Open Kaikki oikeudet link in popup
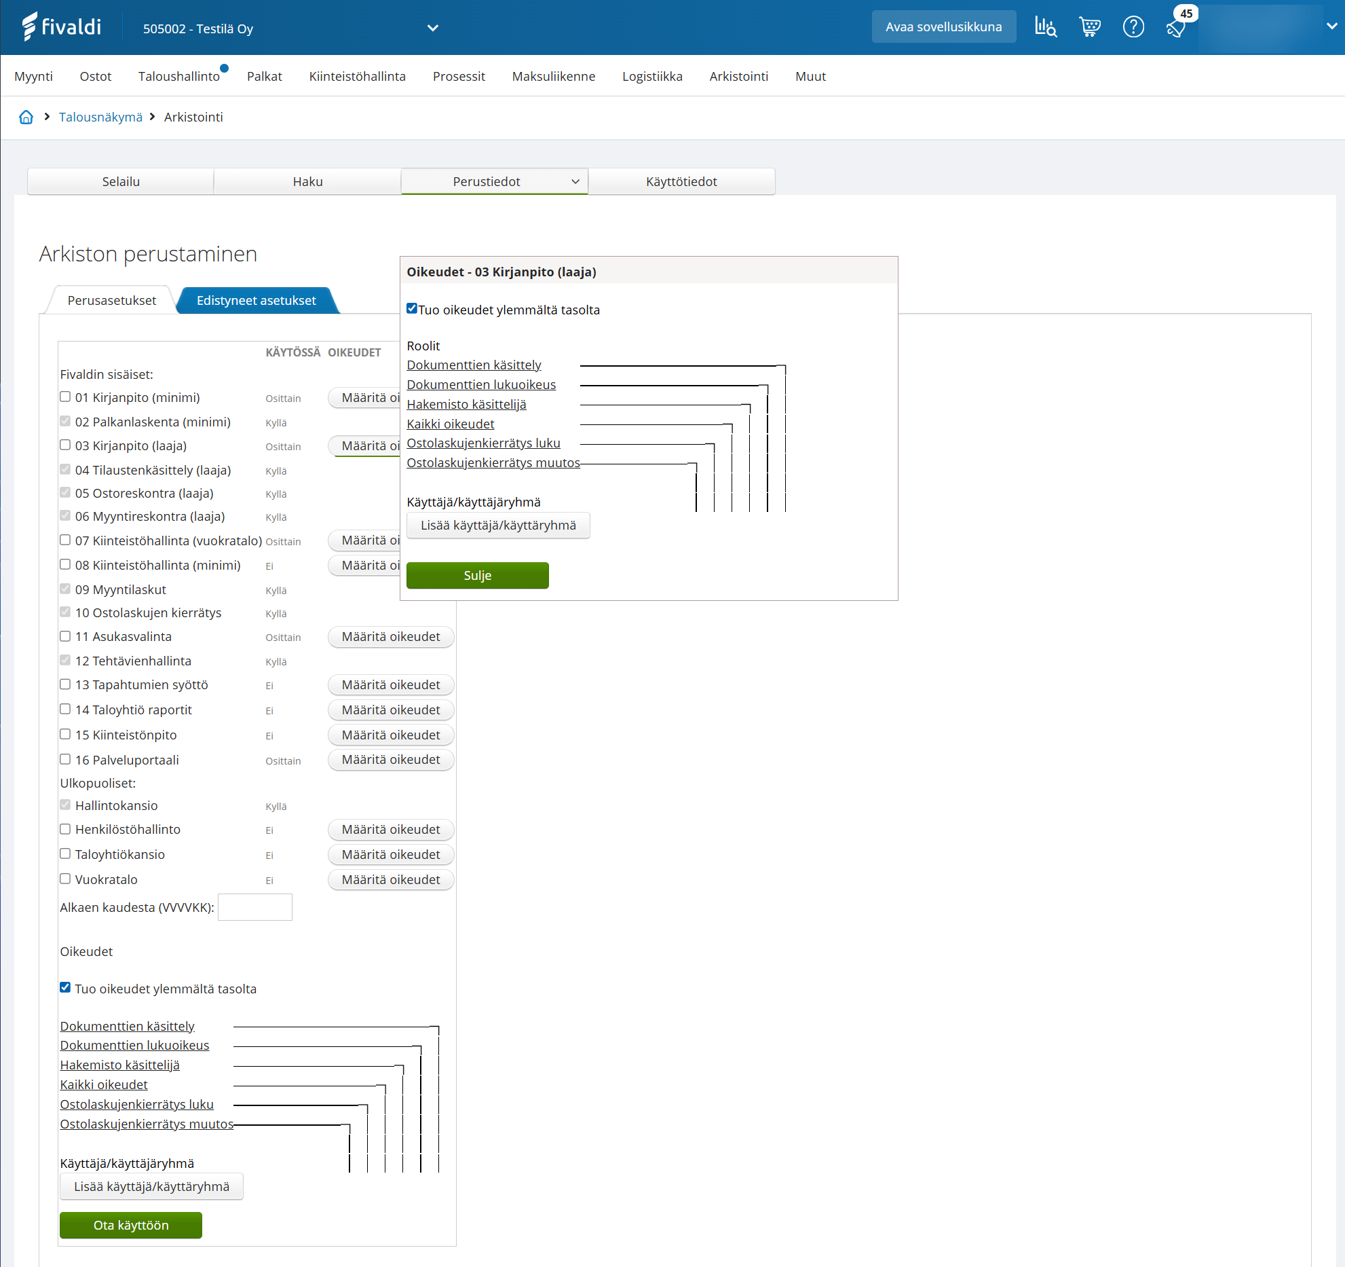 [450, 424]
